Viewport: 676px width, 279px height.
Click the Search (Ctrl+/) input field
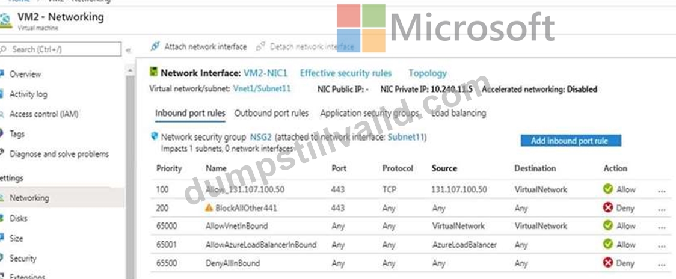(61, 49)
